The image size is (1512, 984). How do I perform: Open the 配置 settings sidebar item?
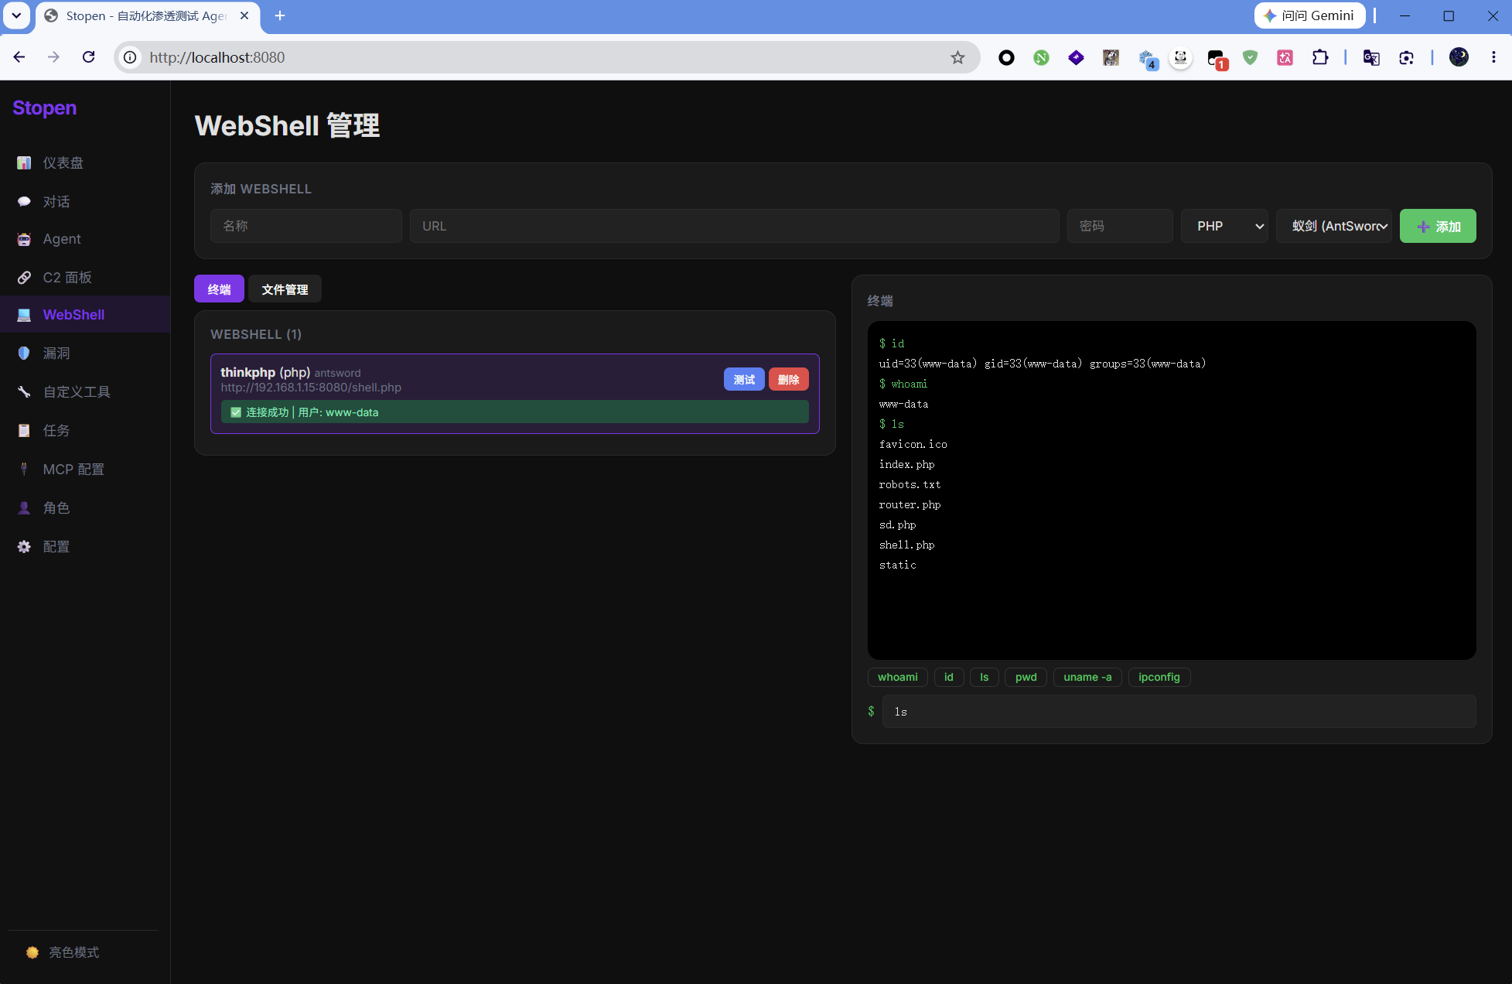pyautogui.click(x=85, y=546)
